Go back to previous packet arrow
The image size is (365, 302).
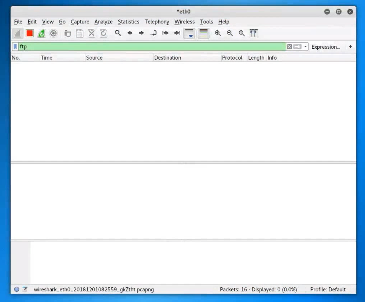[130, 33]
